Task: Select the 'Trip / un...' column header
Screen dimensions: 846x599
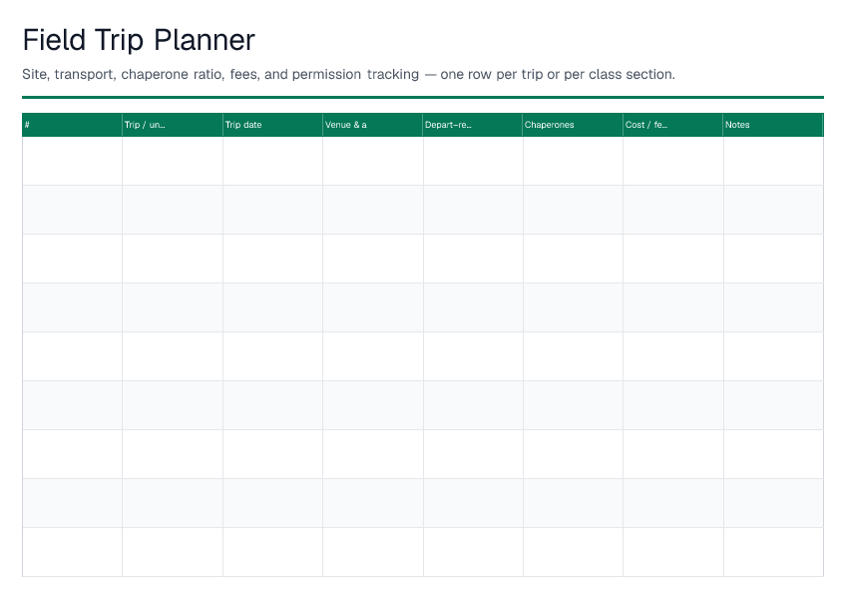Action: coord(173,125)
